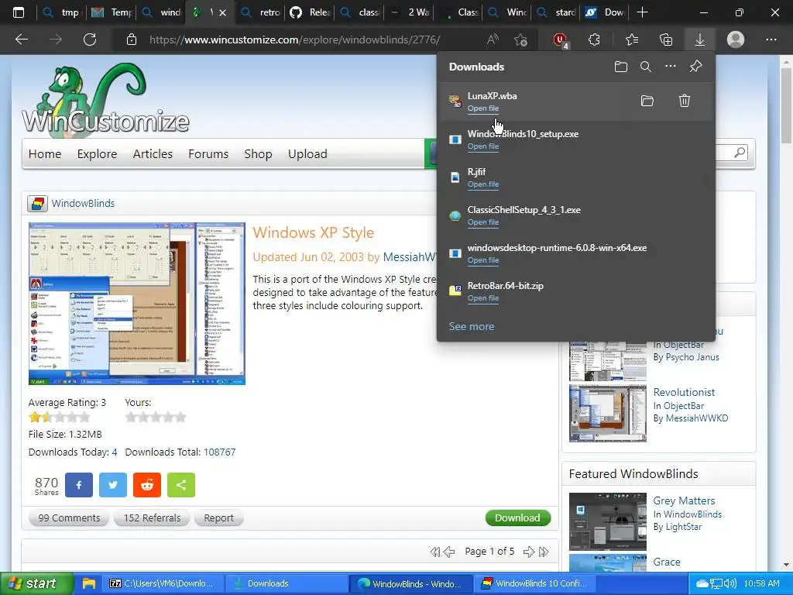Share the skin on Facebook
The height and width of the screenshot is (595, 793).
point(79,485)
